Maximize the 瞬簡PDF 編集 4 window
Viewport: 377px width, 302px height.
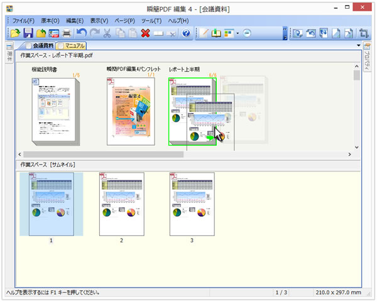(x=347, y=8)
